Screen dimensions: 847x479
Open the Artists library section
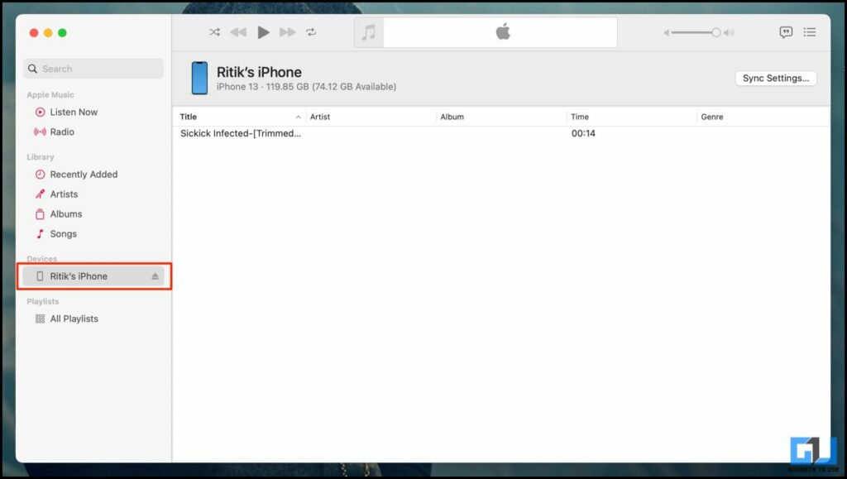coord(65,194)
